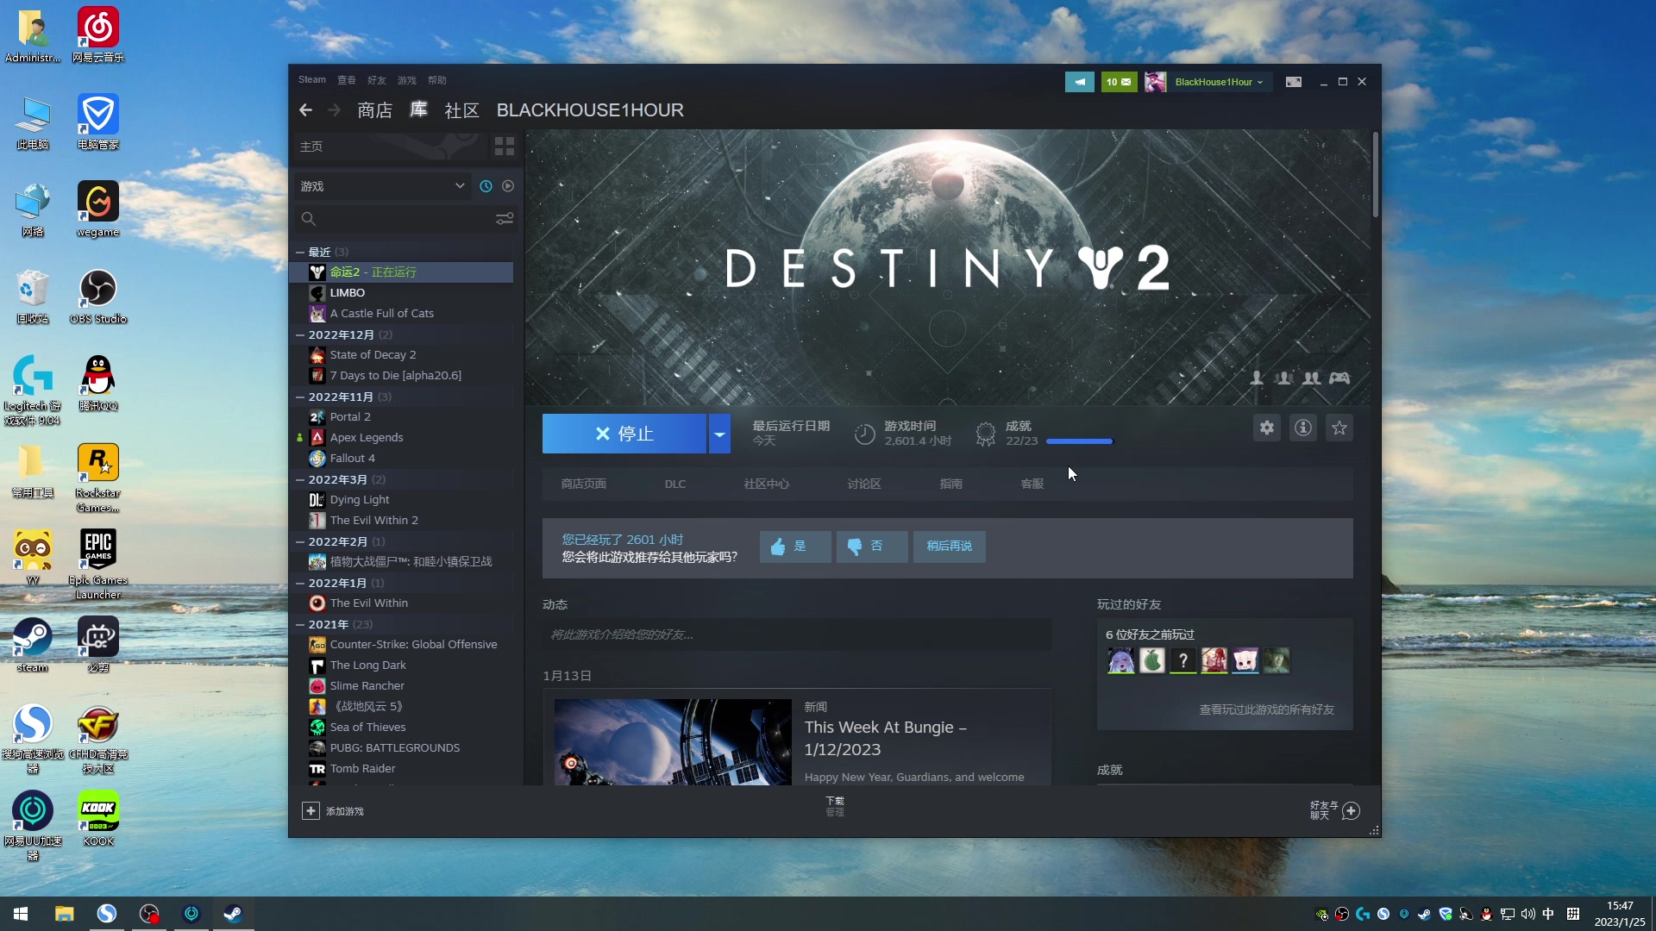The height and width of the screenshot is (931, 1656).
Task: Add Destiny 2 to favorites star
Action: 1339,428
